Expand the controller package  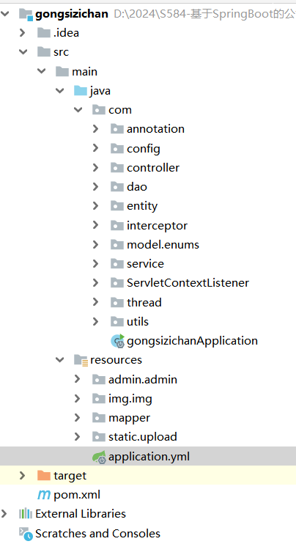(x=95, y=168)
